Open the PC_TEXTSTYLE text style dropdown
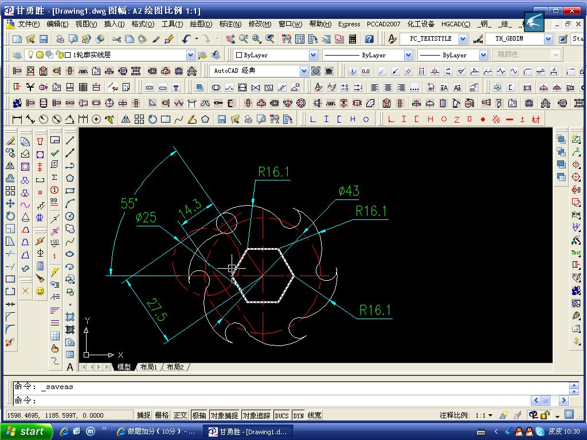 click(x=463, y=38)
